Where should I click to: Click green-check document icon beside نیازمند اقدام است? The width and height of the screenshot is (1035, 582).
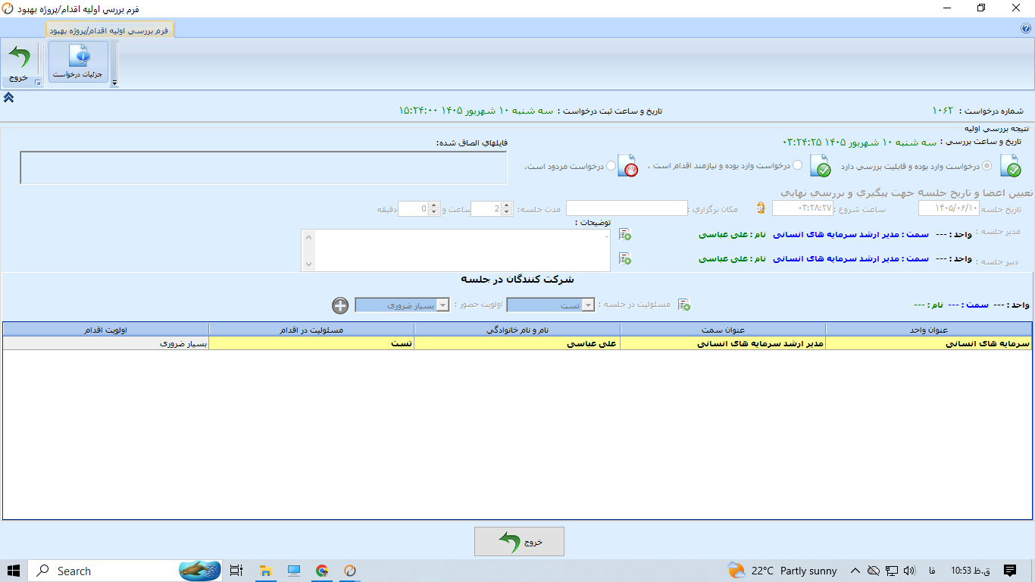tap(820, 165)
